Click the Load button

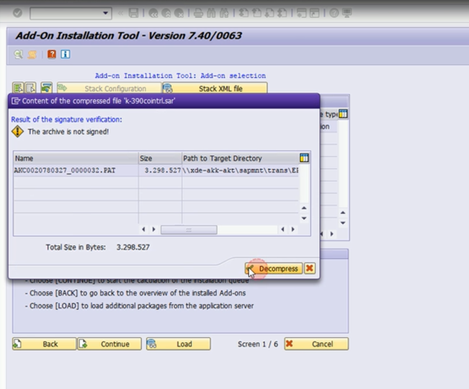(x=178, y=344)
